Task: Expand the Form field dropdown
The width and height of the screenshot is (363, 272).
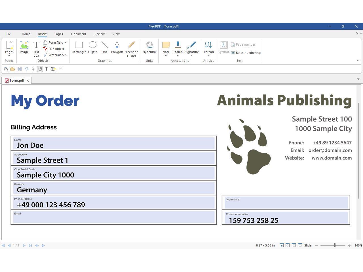Action: click(65, 42)
